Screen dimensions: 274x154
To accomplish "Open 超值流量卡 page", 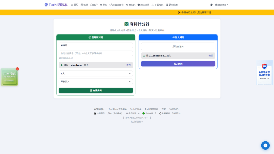I will click(116, 5).
